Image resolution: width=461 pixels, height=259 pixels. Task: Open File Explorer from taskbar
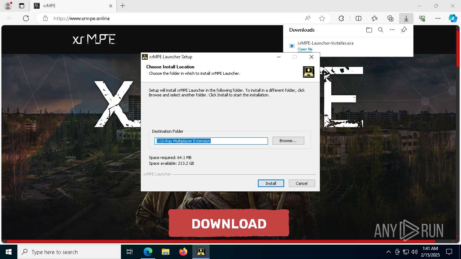(x=165, y=252)
